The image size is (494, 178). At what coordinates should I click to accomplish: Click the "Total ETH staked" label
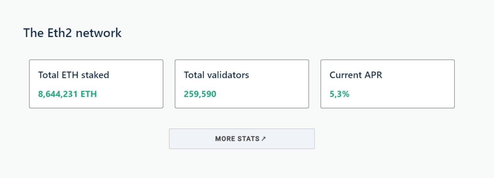[x=74, y=75]
